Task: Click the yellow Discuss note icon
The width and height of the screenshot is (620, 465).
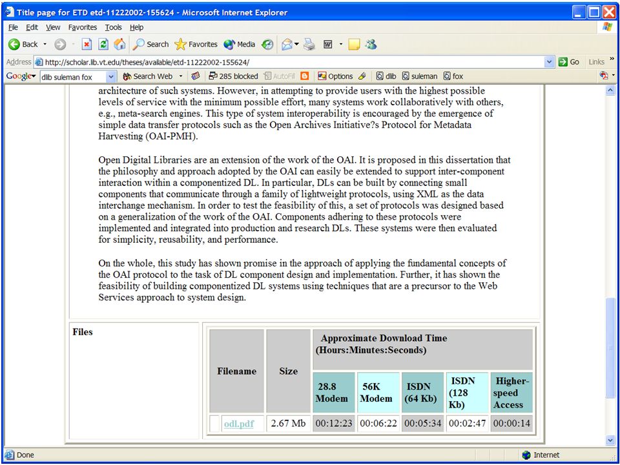Action: (354, 45)
